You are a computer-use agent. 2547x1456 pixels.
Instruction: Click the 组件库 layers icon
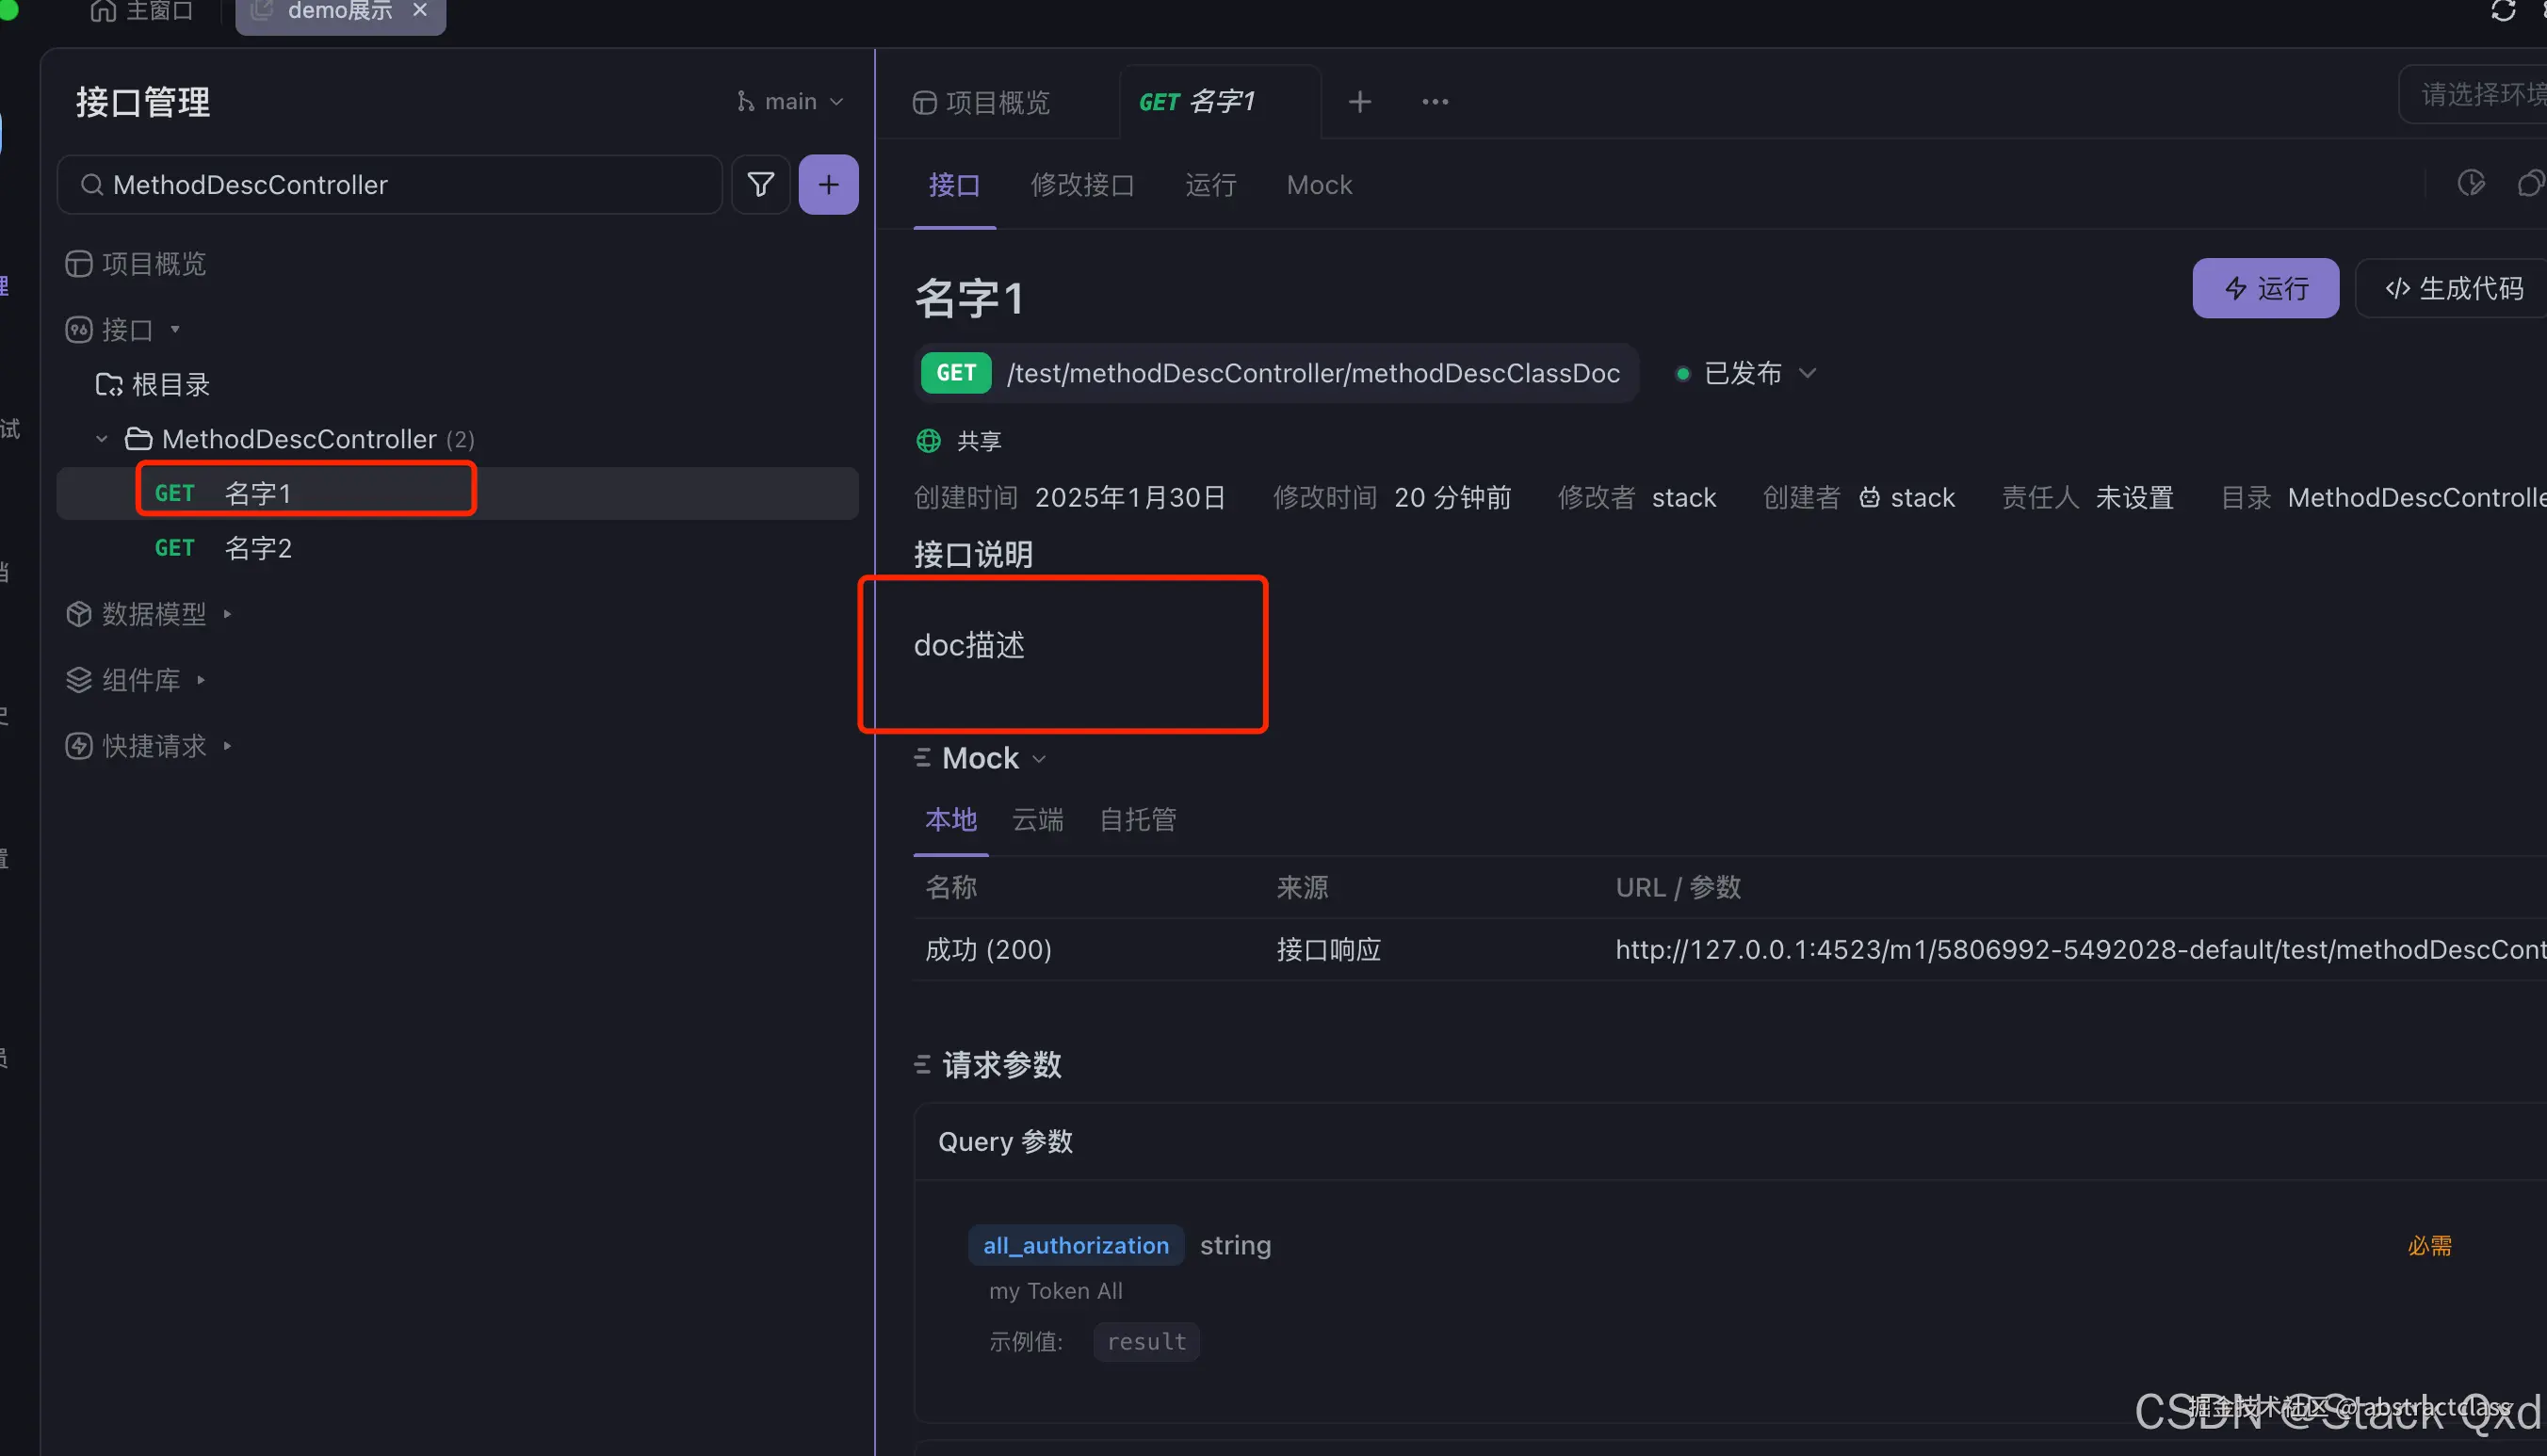[x=79, y=680]
